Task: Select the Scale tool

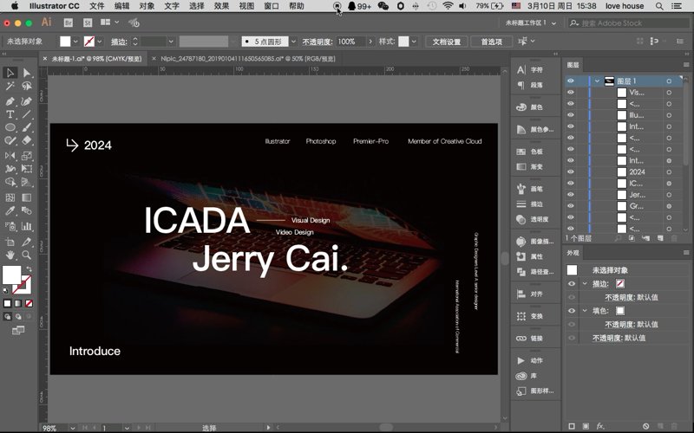Action: tap(27, 156)
